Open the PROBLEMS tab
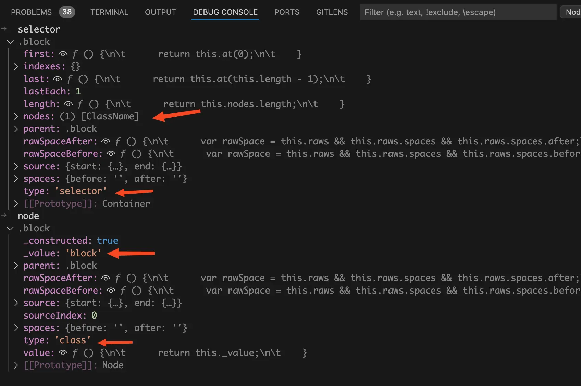Viewport: 581px width, 386px height. click(32, 12)
